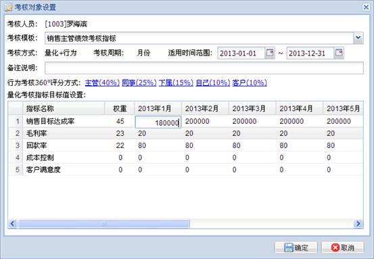Open the end date calendar picker
374x259 pixels.
click(339, 53)
